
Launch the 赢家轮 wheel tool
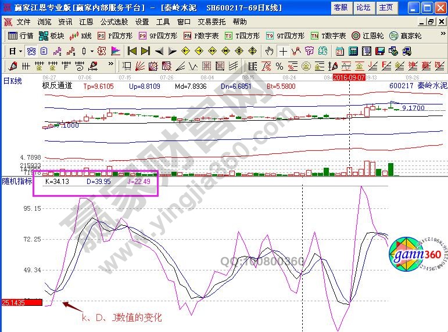[x=406, y=35]
